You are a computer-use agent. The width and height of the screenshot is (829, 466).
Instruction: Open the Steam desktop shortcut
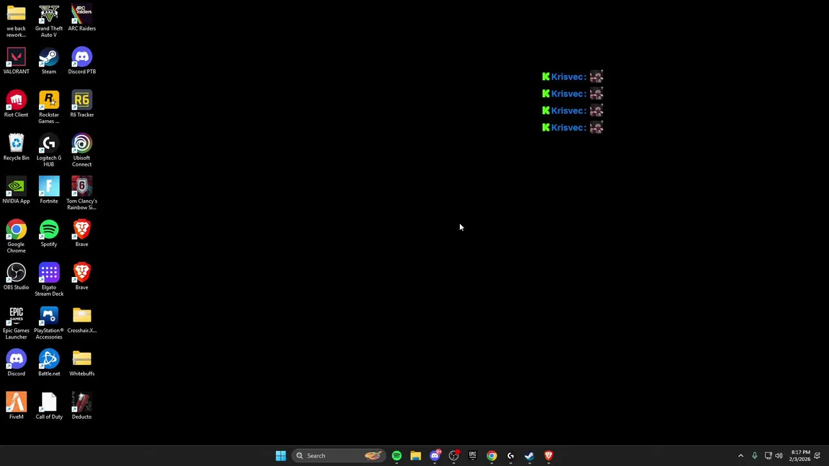[49, 61]
